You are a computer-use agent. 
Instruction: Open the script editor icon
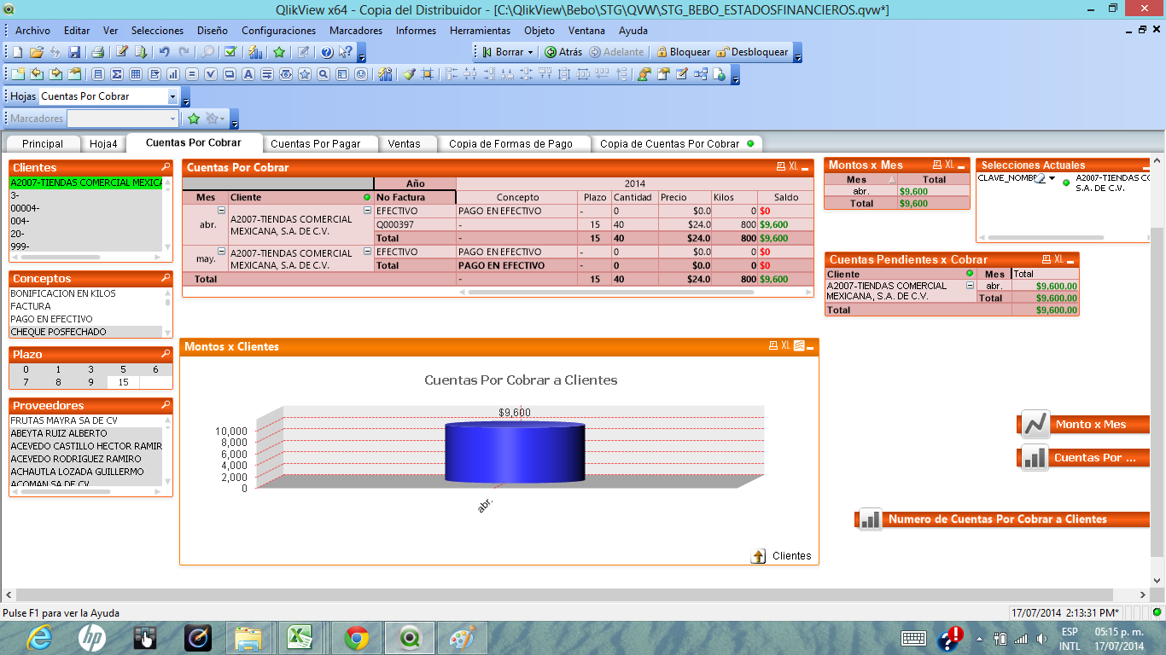122,52
